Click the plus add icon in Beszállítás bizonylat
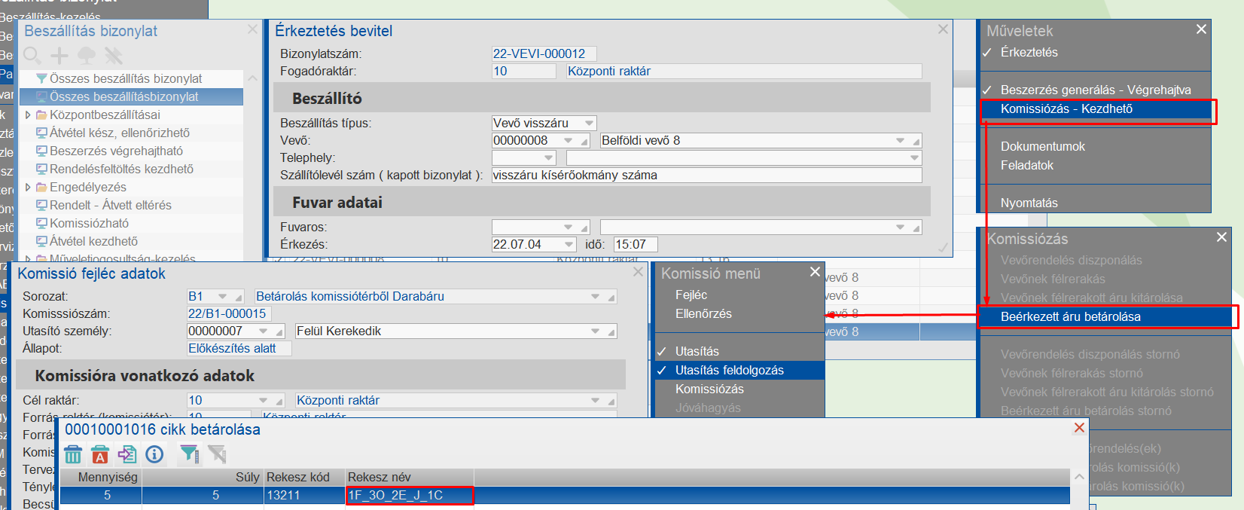 click(59, 55)
